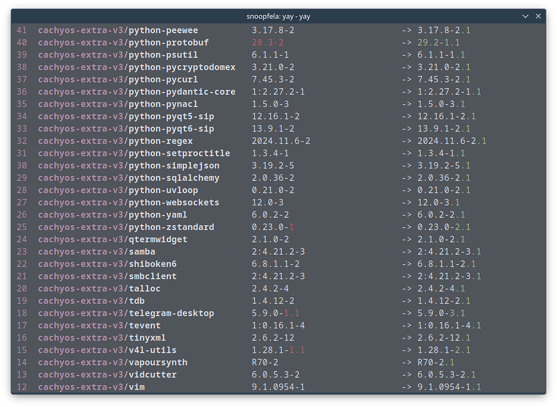Click current version 12.0-3 of python-websockets
This screenshot has width=557, height=407.
pos(268,202)
